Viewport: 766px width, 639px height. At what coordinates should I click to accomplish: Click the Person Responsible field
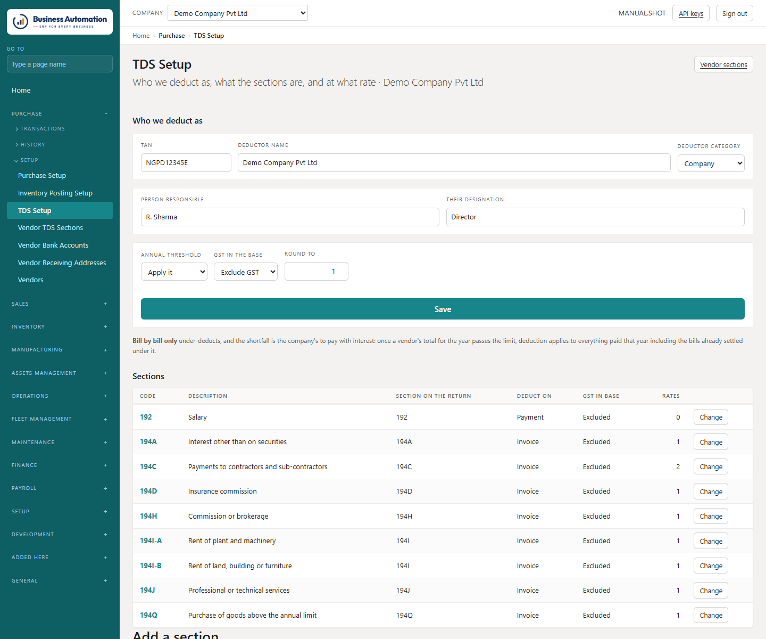click(x=290, y=217)
